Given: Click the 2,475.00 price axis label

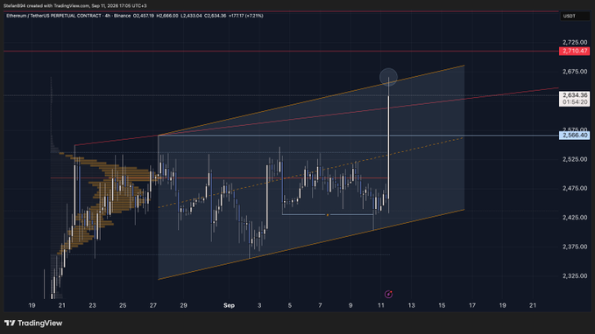Looking at the screenshot, I should coord(575,188).
